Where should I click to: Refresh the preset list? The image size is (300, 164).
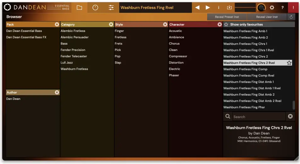tap(291, 17)
